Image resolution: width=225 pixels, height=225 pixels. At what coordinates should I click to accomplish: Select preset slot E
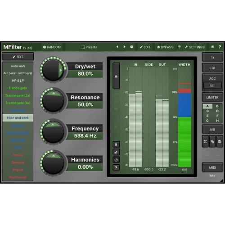(207, 116)
